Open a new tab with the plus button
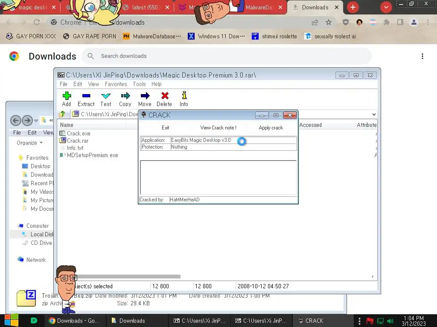437x327 pixels. coord(353,7)
